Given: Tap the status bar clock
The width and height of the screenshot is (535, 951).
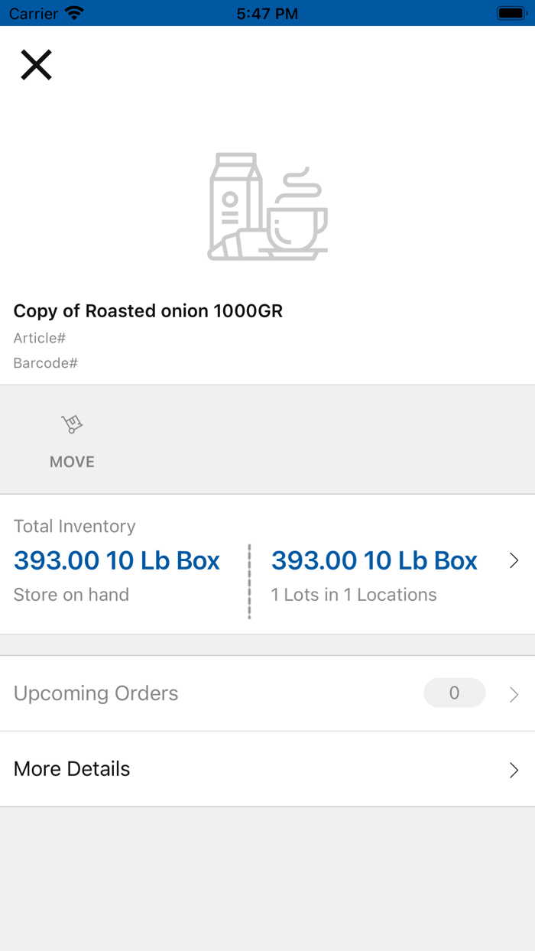Looking at the screenshot, I should (267, 13).
